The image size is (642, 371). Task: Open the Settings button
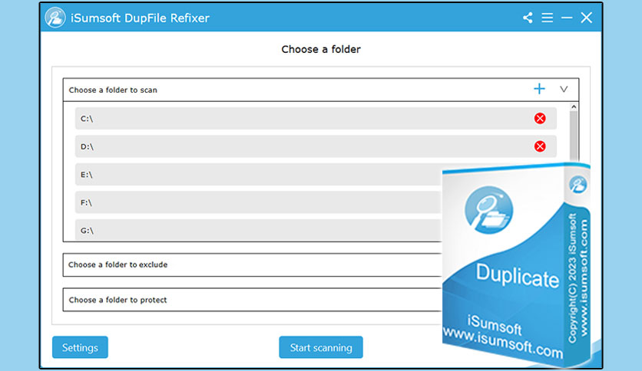(x=80, y=347)
